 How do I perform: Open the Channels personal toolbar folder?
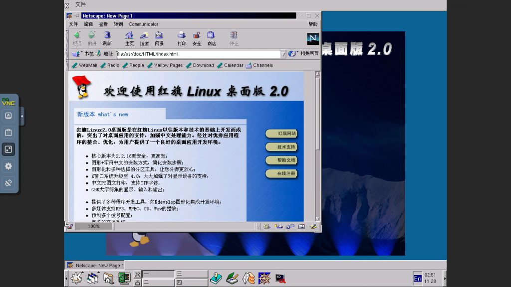click(259, 65)
